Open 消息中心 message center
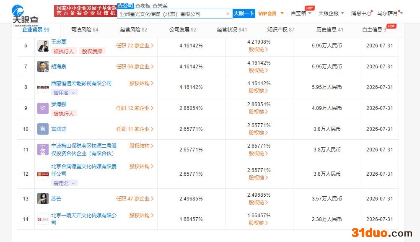Viewport: 420px width, 242px height. coord(361,13)
